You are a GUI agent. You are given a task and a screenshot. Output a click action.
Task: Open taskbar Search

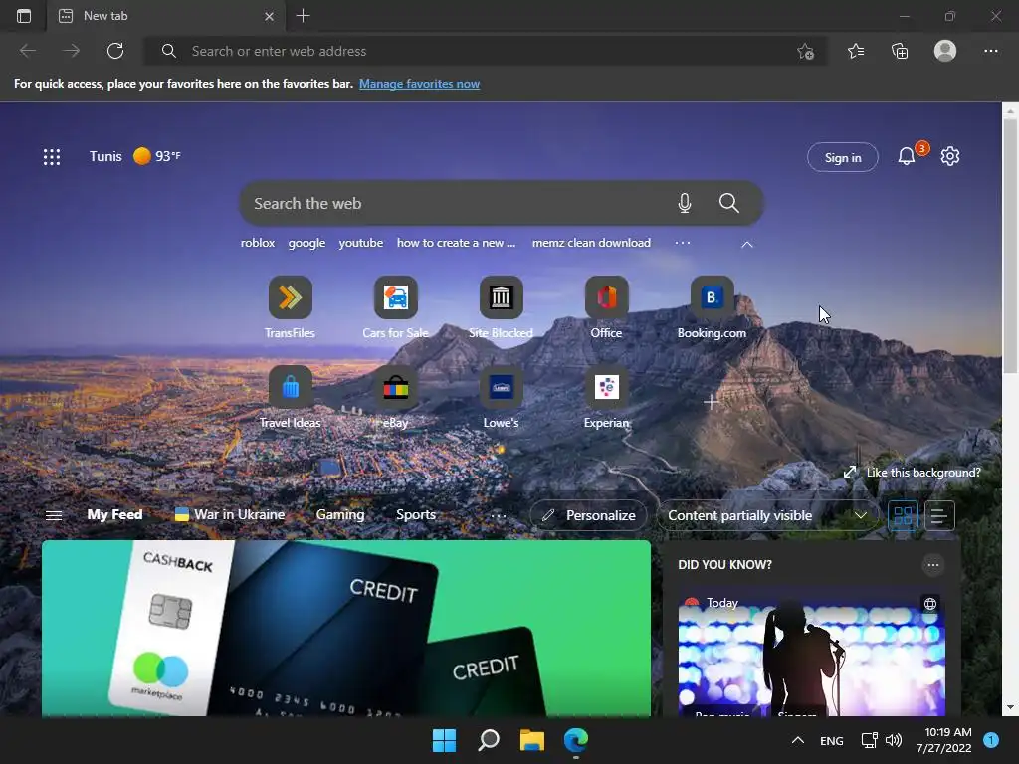[x=488, y=740]
